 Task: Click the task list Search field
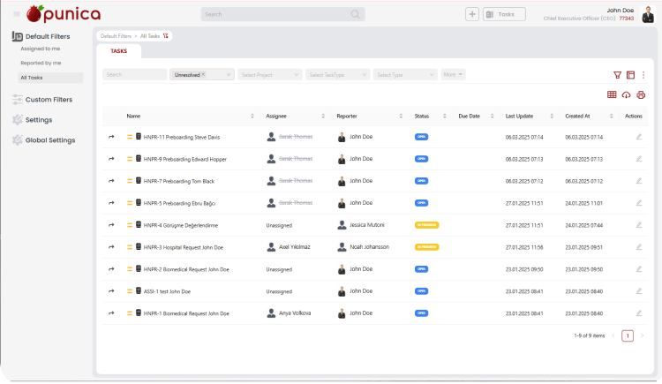coord(135,75)
